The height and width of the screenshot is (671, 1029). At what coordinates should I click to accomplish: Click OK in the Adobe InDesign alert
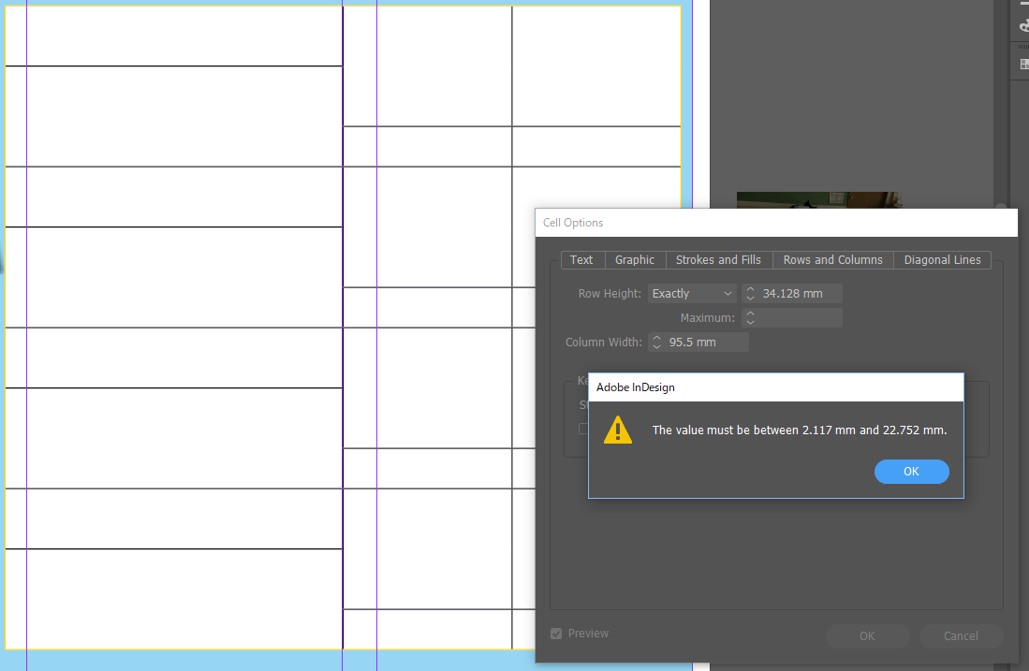point(911,471)
